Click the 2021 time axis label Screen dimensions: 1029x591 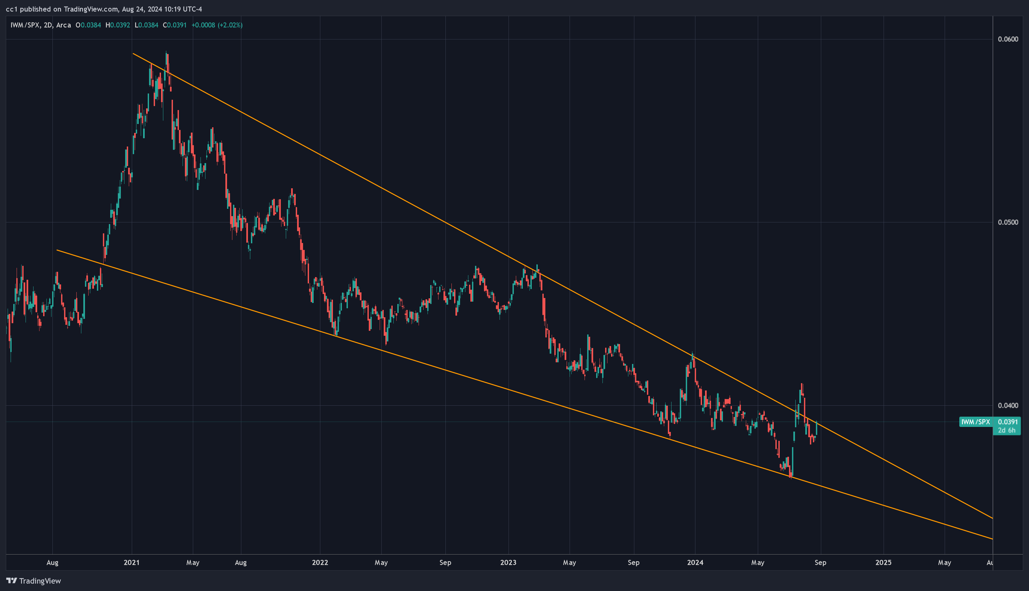click(x=132, y=562)
